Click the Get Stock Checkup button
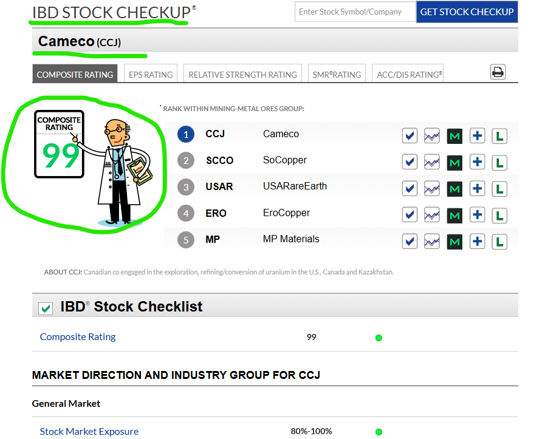 tap(467, 12)
